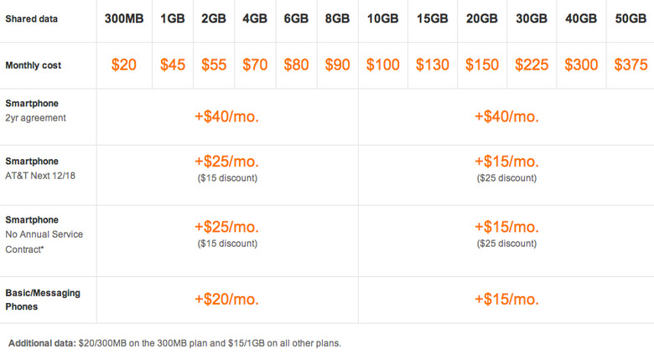Select the $150 price for 20GB
Screen dimensions: 654x354
(x=482, y=65)
